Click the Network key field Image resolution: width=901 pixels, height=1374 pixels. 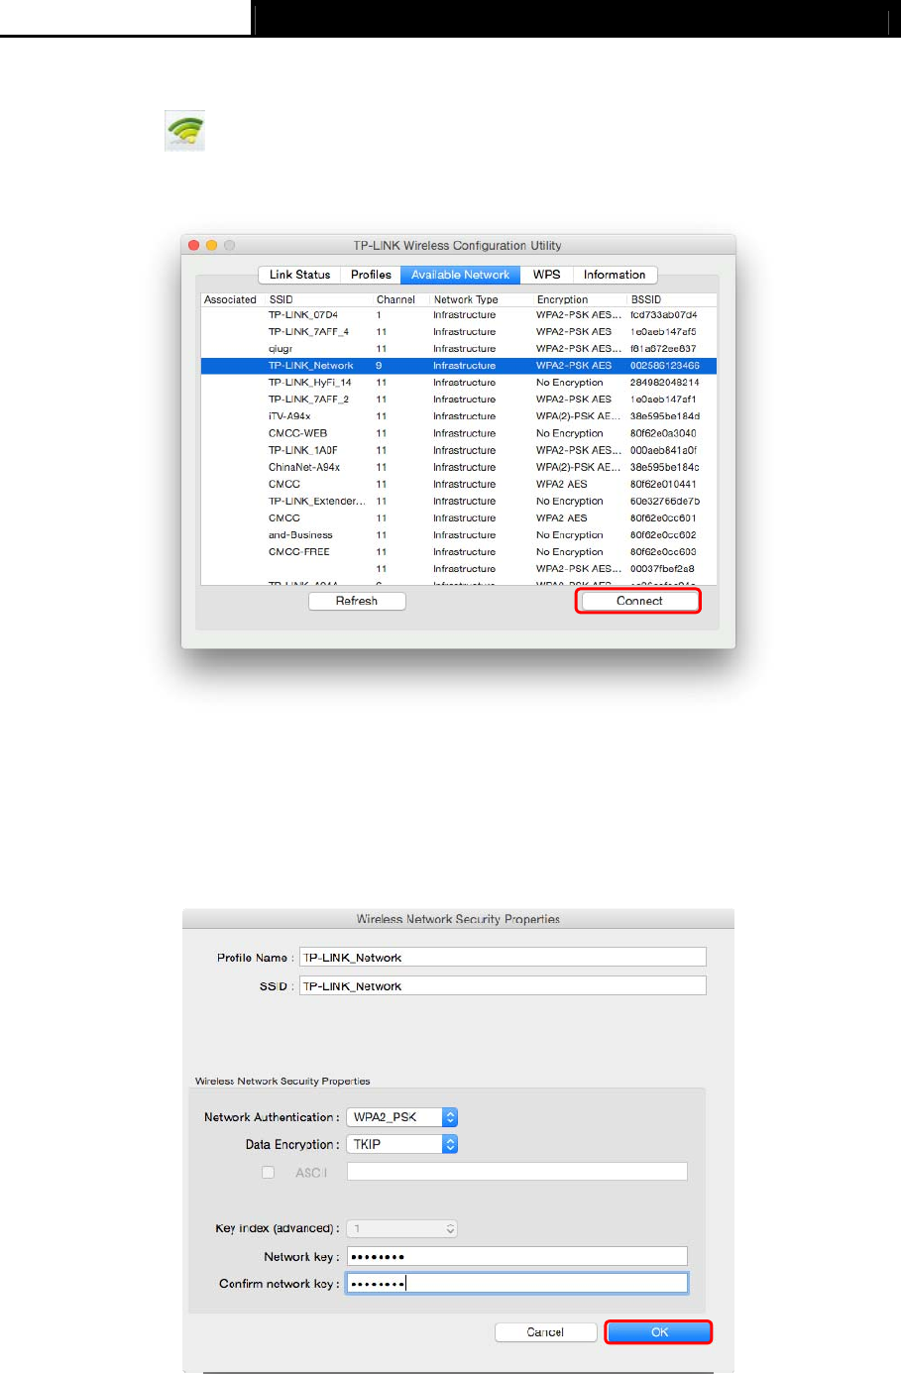(x=516, y=1256)
